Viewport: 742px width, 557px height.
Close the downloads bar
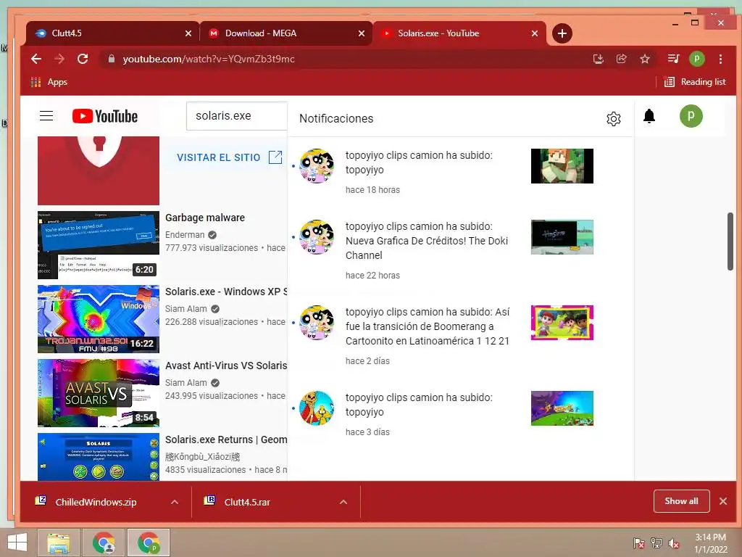click(723, 500)
